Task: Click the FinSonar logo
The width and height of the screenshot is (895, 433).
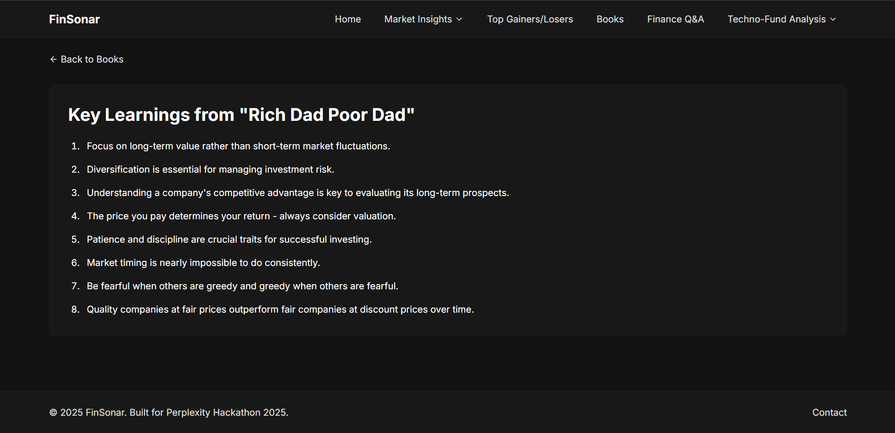Action: click(x=74, y=19)
